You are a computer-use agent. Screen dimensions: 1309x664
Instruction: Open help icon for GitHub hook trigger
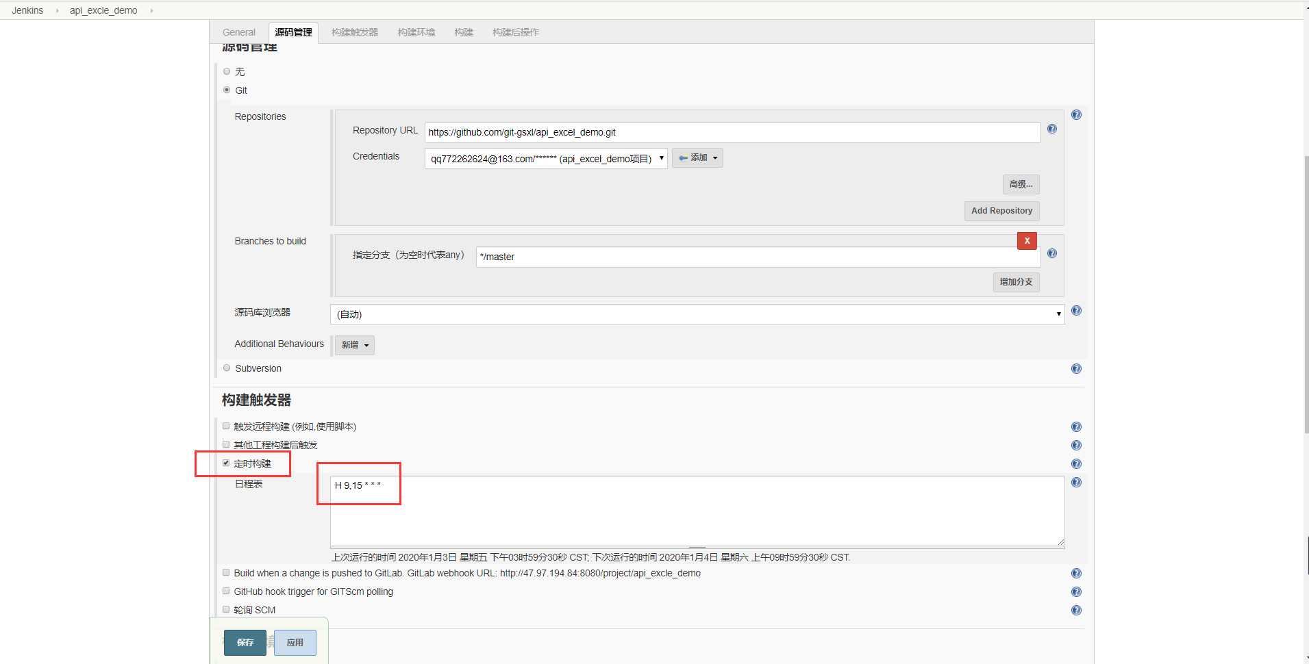pyautogui.click(x=1076, y=591)
